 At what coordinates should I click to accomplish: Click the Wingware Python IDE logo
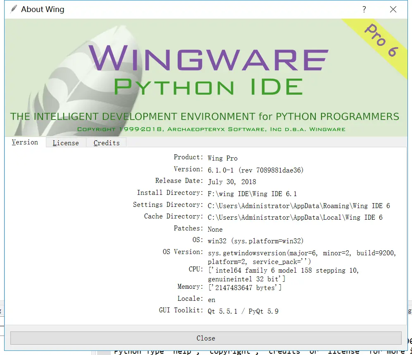coord(208,70)
